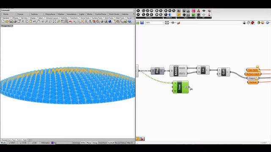The height and width of the screenshot is (152, 271).
Task: Click the Undo arrow icon
Action: pyautogui.click(x=35, y=22)
